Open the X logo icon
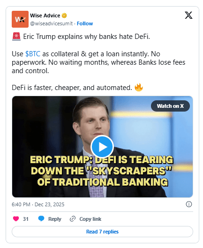The width and height of the screenshot is (203, 248). pos(188,15)
